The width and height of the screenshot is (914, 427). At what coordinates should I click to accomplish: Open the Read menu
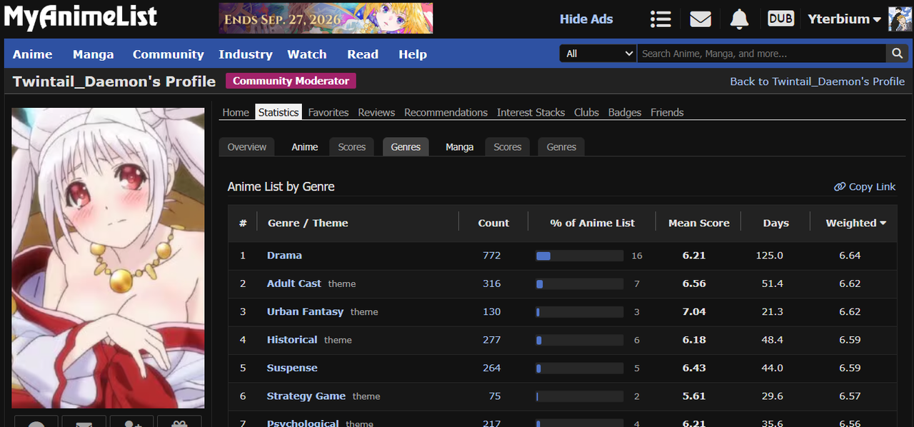363,54
